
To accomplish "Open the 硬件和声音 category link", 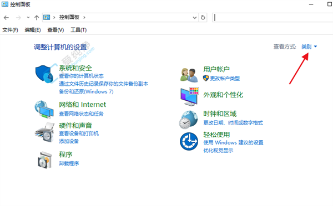I will 75,126.
